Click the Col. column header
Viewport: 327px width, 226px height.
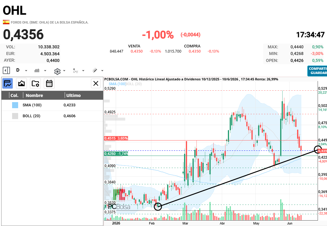click(x=15, y=95)
